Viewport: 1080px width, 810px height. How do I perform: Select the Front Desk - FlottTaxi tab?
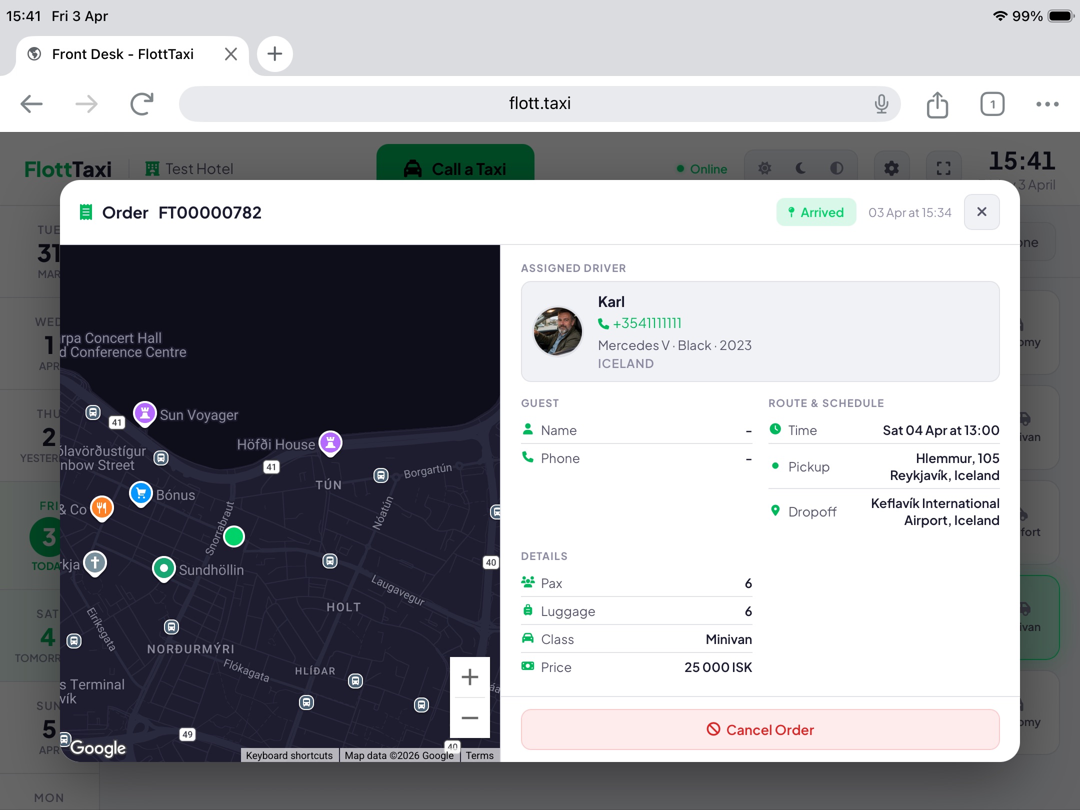tap(122, 54)
